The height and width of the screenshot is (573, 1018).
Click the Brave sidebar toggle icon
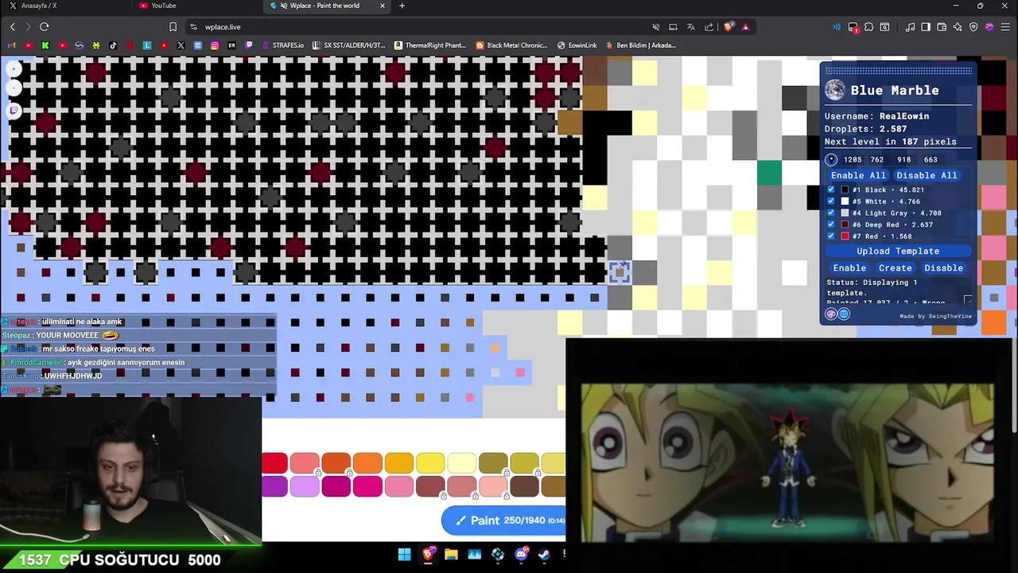coord(926,27)
